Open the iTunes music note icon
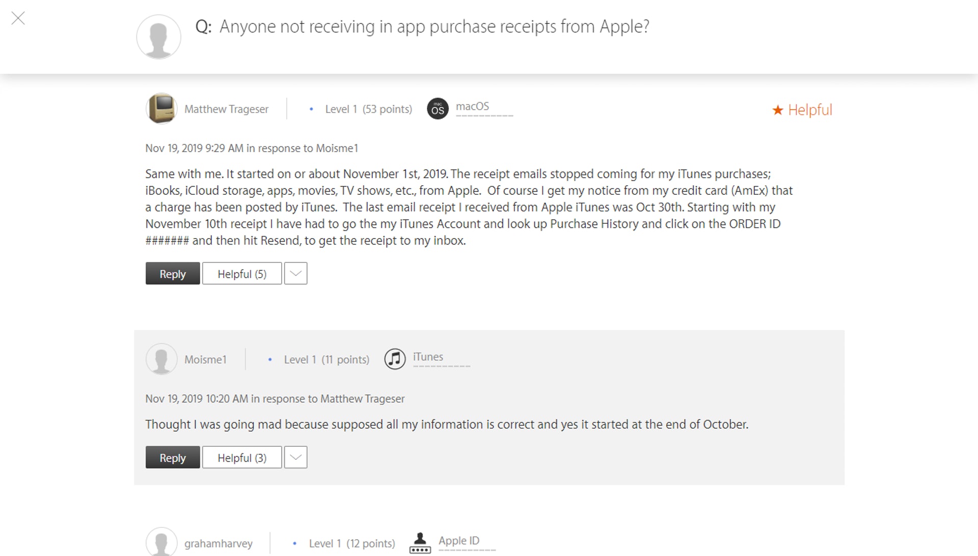The width and height of the screenshot is (978, 556). (x=395, y=359)
